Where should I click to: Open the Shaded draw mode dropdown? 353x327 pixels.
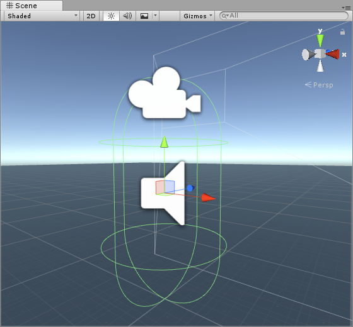42,16
